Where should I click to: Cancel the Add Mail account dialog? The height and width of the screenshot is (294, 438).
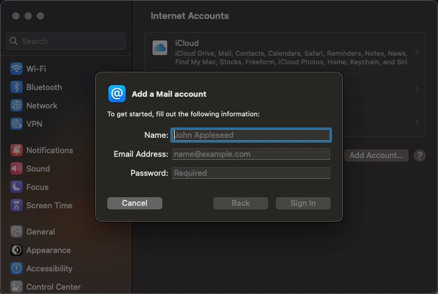[135, 203]
